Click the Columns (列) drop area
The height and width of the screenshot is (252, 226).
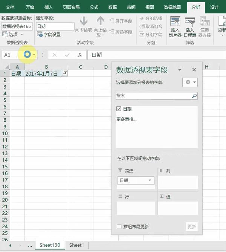pyautogui.click(x=178, y=182)
